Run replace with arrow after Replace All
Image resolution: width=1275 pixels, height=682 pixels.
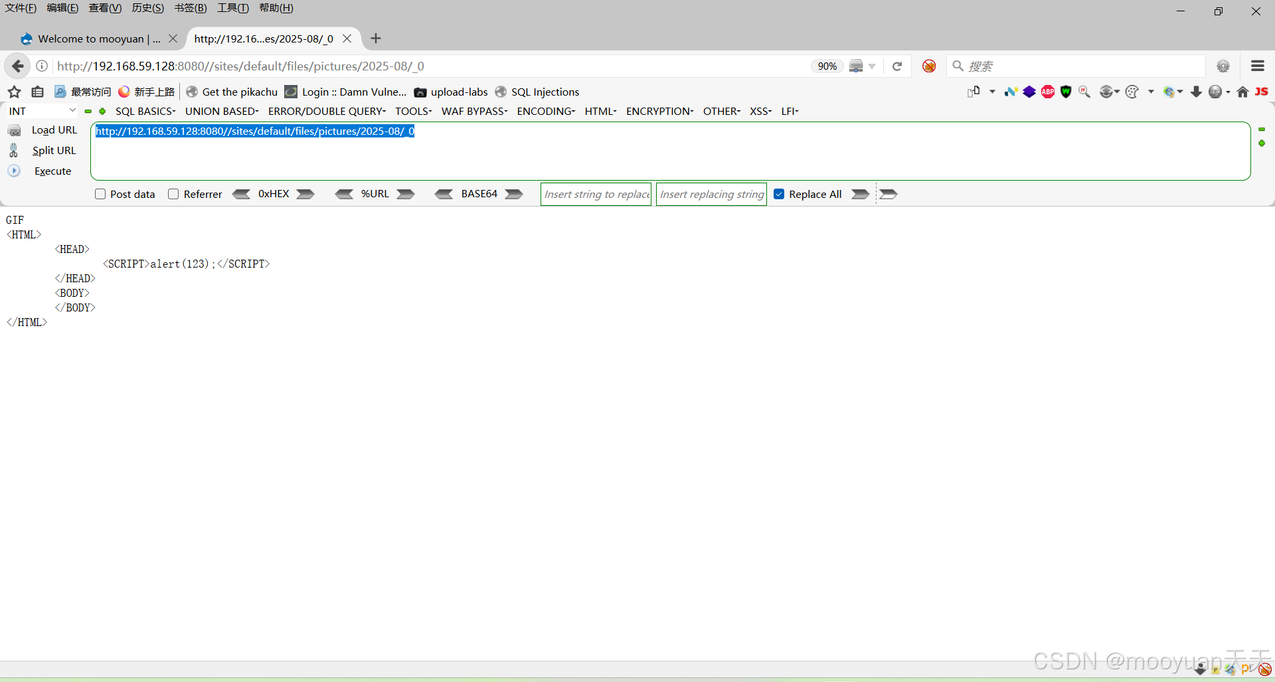(860, 194)
